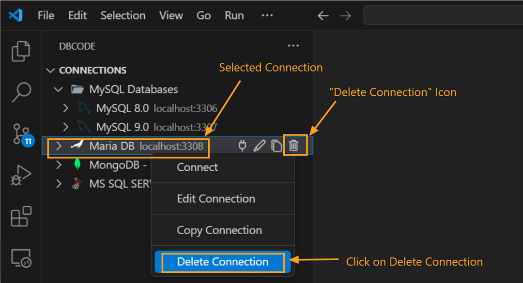The width and height of the screenshot is (523, 283).
Task: Click the pencil icon to edit Maria DB connection
Action: click(x=260, y=145)
